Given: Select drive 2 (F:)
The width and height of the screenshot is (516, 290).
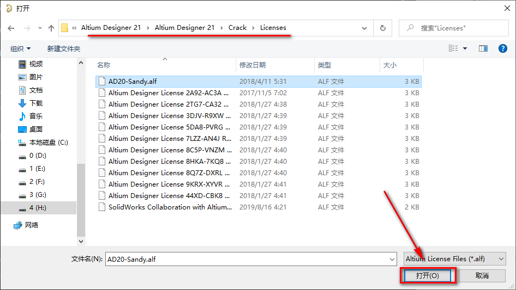Looking at the screenshot, I should (37, 182).
